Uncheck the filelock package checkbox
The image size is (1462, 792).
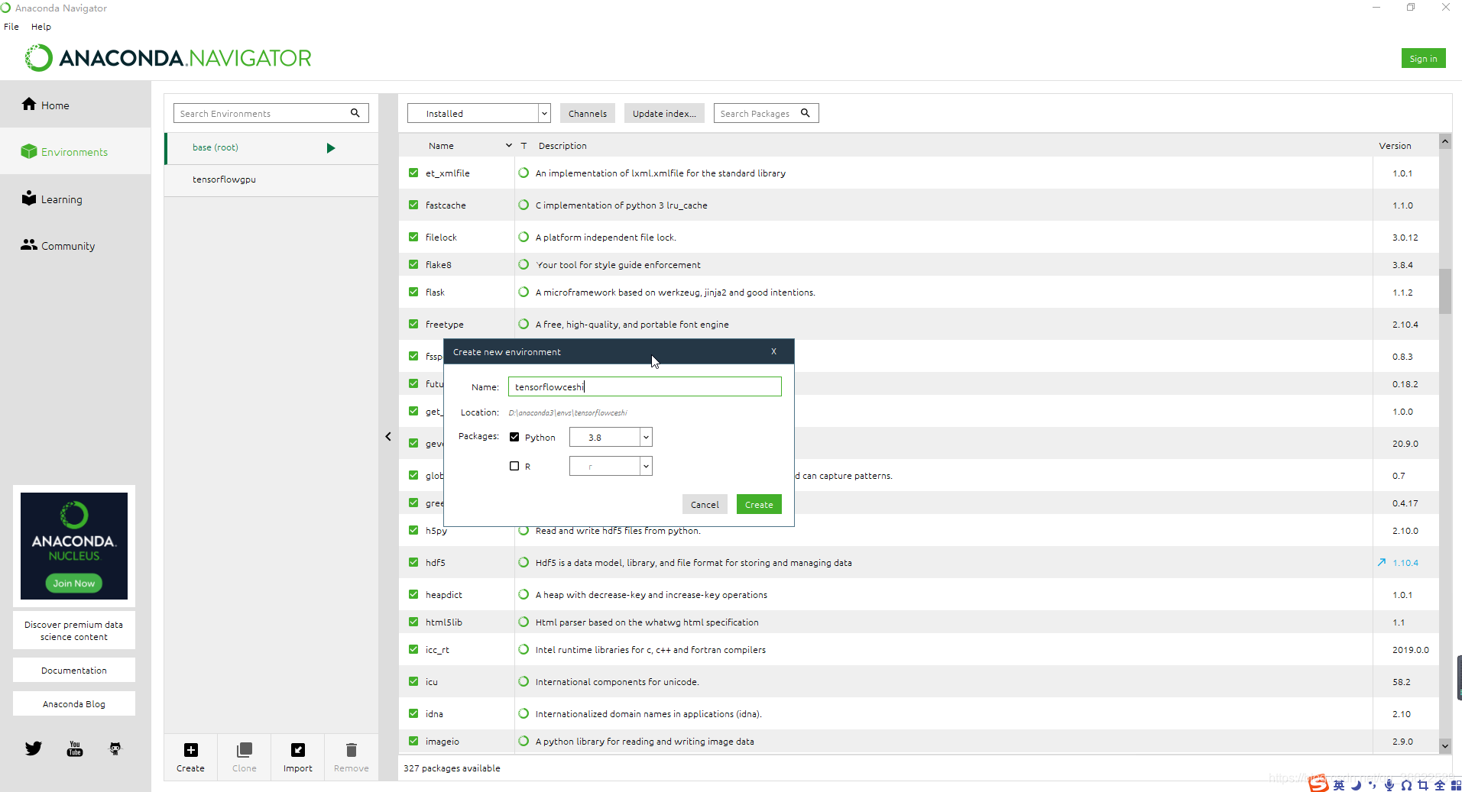pos(413,238)
